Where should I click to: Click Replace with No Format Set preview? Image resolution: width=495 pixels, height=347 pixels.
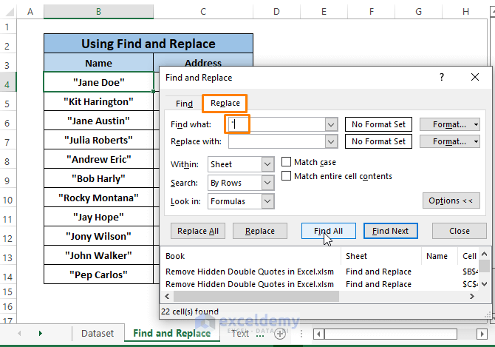coord(378,141)
